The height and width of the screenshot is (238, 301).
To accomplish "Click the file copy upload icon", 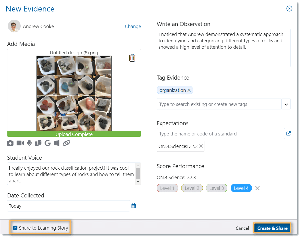I will click(x=38, y=143).
